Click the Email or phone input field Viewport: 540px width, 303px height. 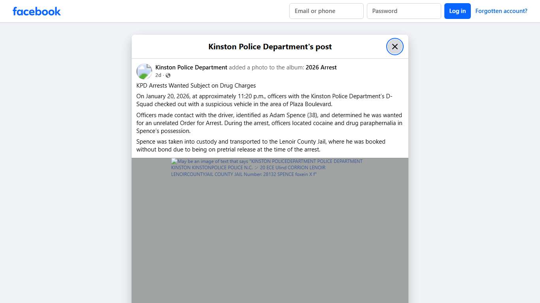[326, 11]
